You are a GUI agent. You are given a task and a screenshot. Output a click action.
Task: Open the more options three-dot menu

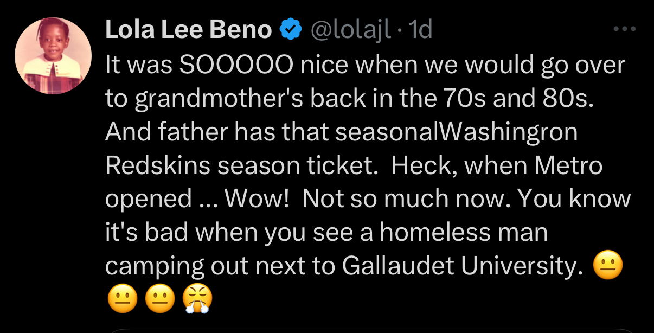coord(624,29)
